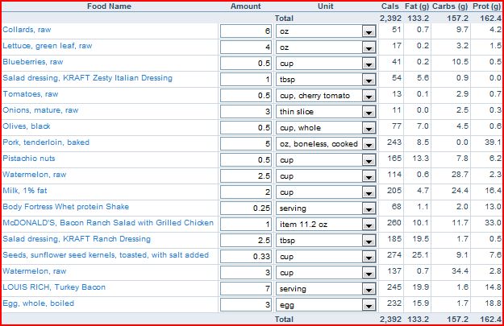Open McDONALD'S Bacon Ranch Salad link

tap(108, 223)
